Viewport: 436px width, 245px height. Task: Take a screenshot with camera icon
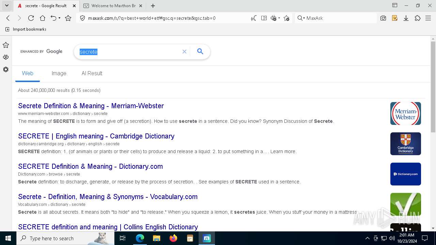click(x=383, y=18)
